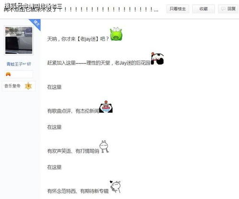Open the poster's avatar image
Viewport: 239px width, 199px height.
pyautogui.click(x=19, y=40)
